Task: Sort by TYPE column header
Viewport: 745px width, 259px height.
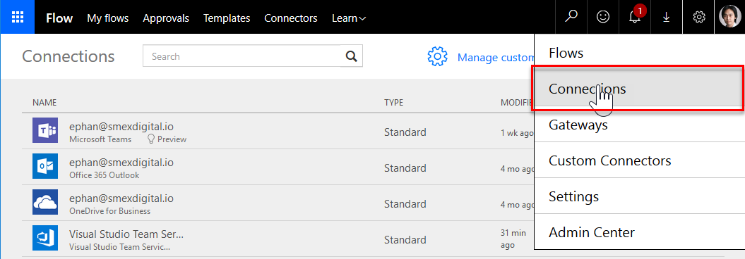Action: [x=393, y=102]
